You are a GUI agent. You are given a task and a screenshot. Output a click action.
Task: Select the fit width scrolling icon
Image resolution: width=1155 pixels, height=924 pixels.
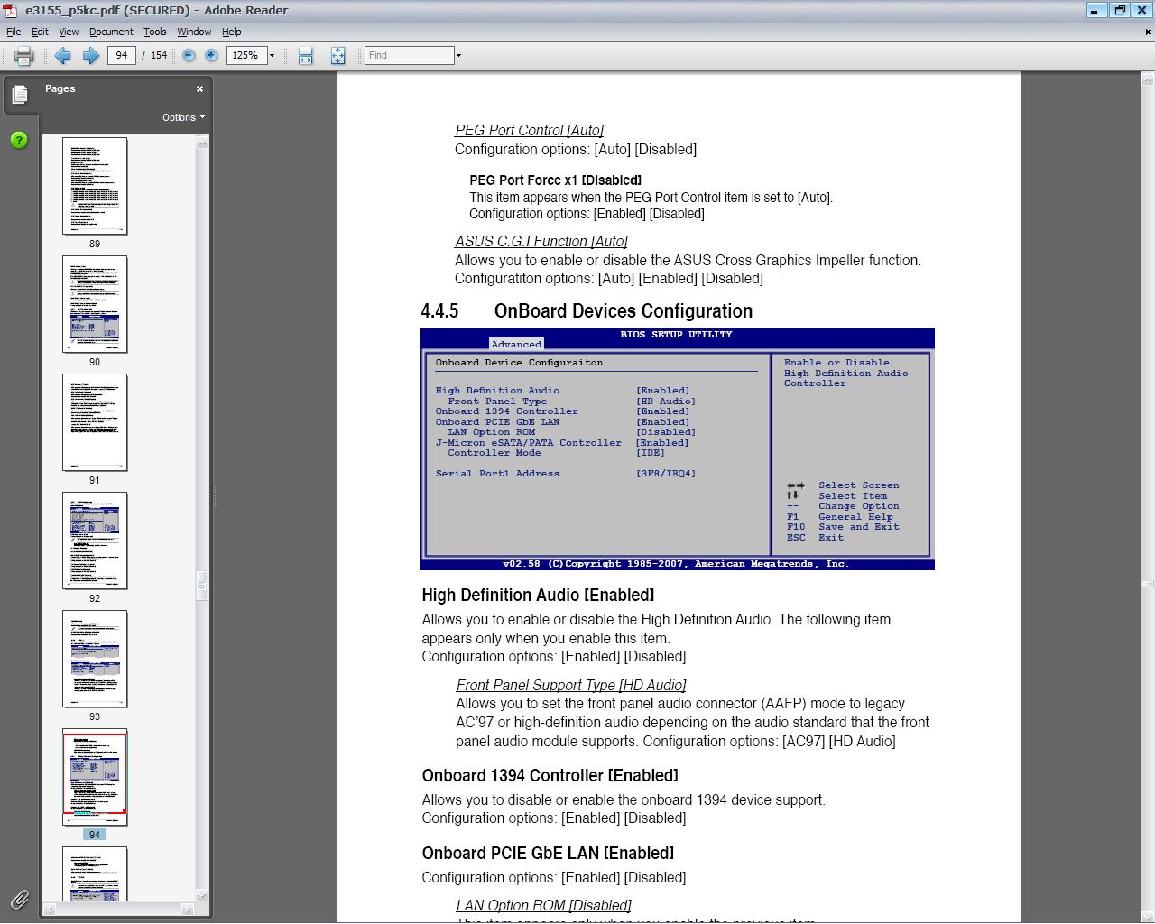(306, 56)
